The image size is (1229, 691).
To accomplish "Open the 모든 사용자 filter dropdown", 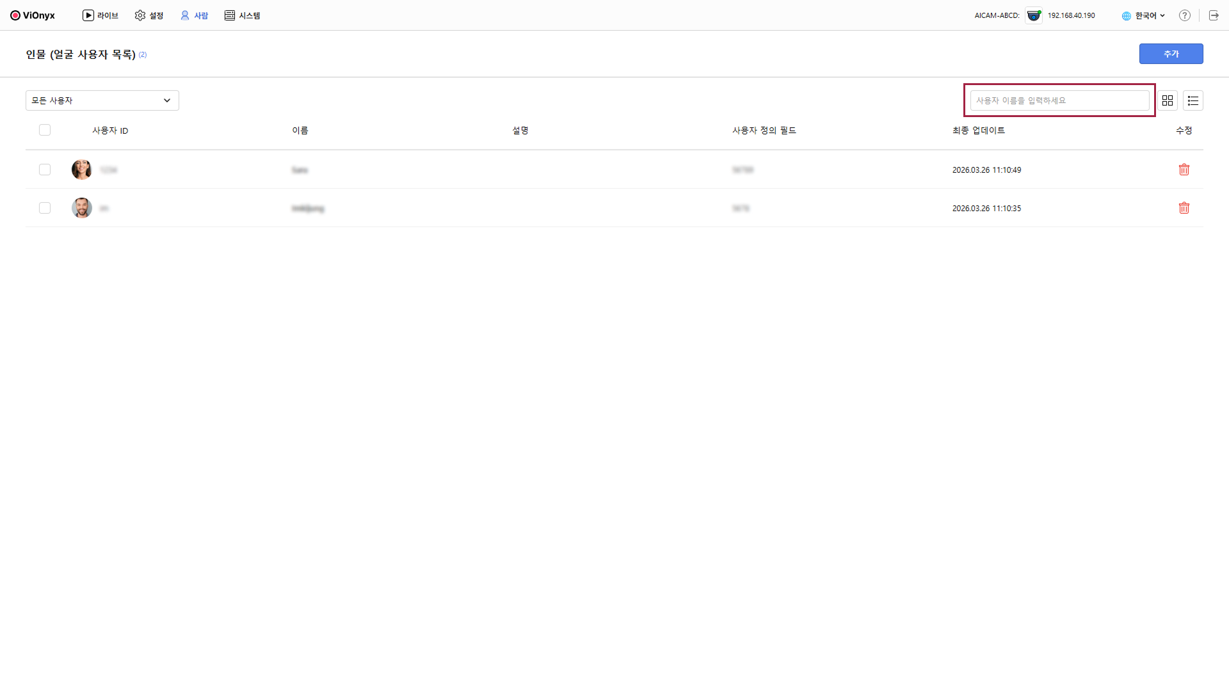I will tap(102, 100).
